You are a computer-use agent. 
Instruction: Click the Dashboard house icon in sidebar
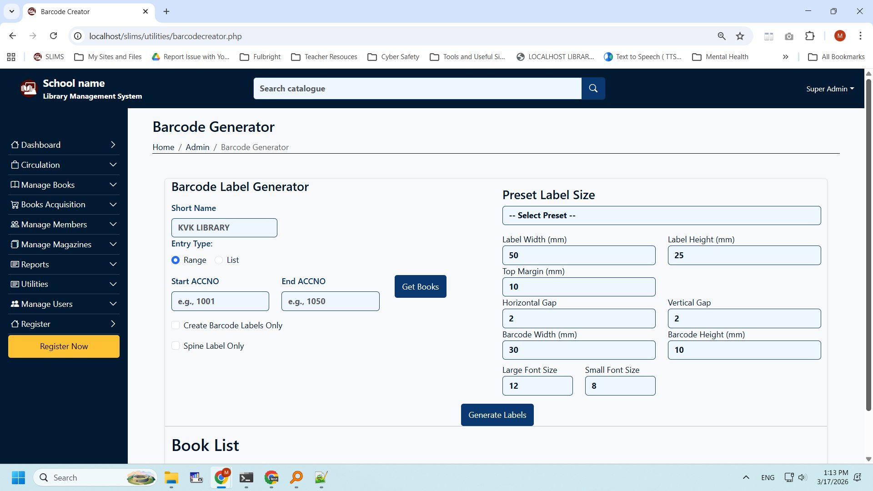pyautogui.click(x=15, y=145)
